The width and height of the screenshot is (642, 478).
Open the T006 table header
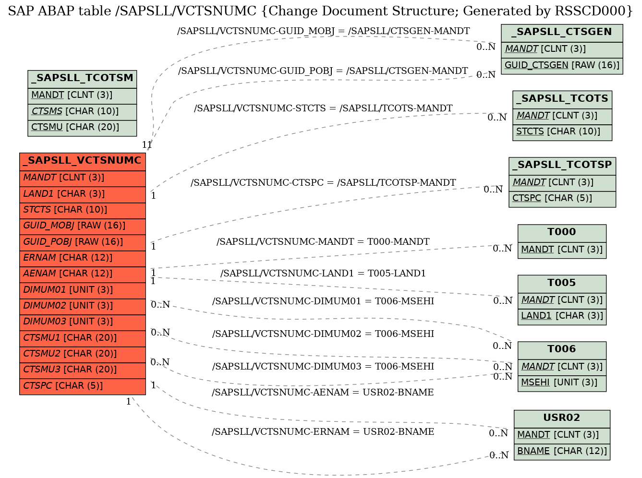tap(562, 350)
